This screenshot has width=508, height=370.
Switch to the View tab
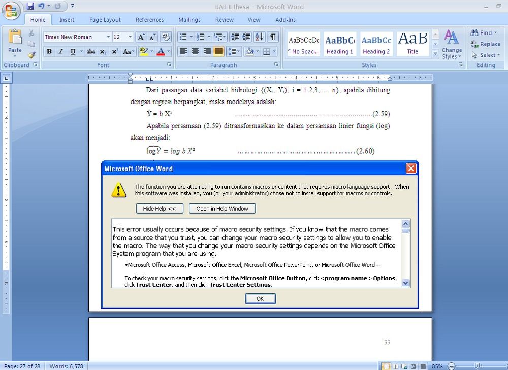(253, 20)
